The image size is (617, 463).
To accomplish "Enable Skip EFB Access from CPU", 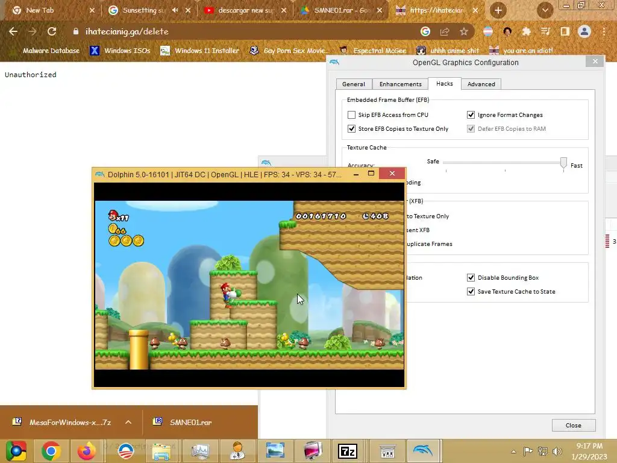I will 351,115.
